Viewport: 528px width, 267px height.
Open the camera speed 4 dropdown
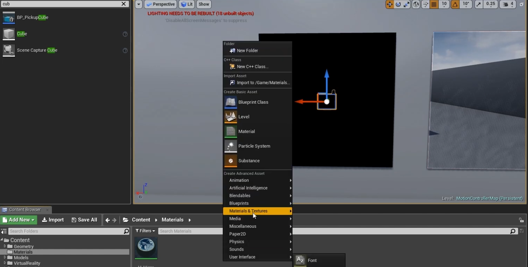pyautogui.click(x=508, y=4)
